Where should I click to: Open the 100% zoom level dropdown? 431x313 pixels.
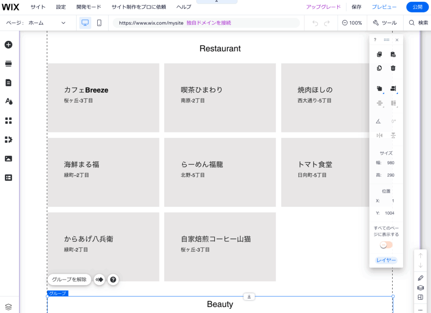click(x=352, y=23)
